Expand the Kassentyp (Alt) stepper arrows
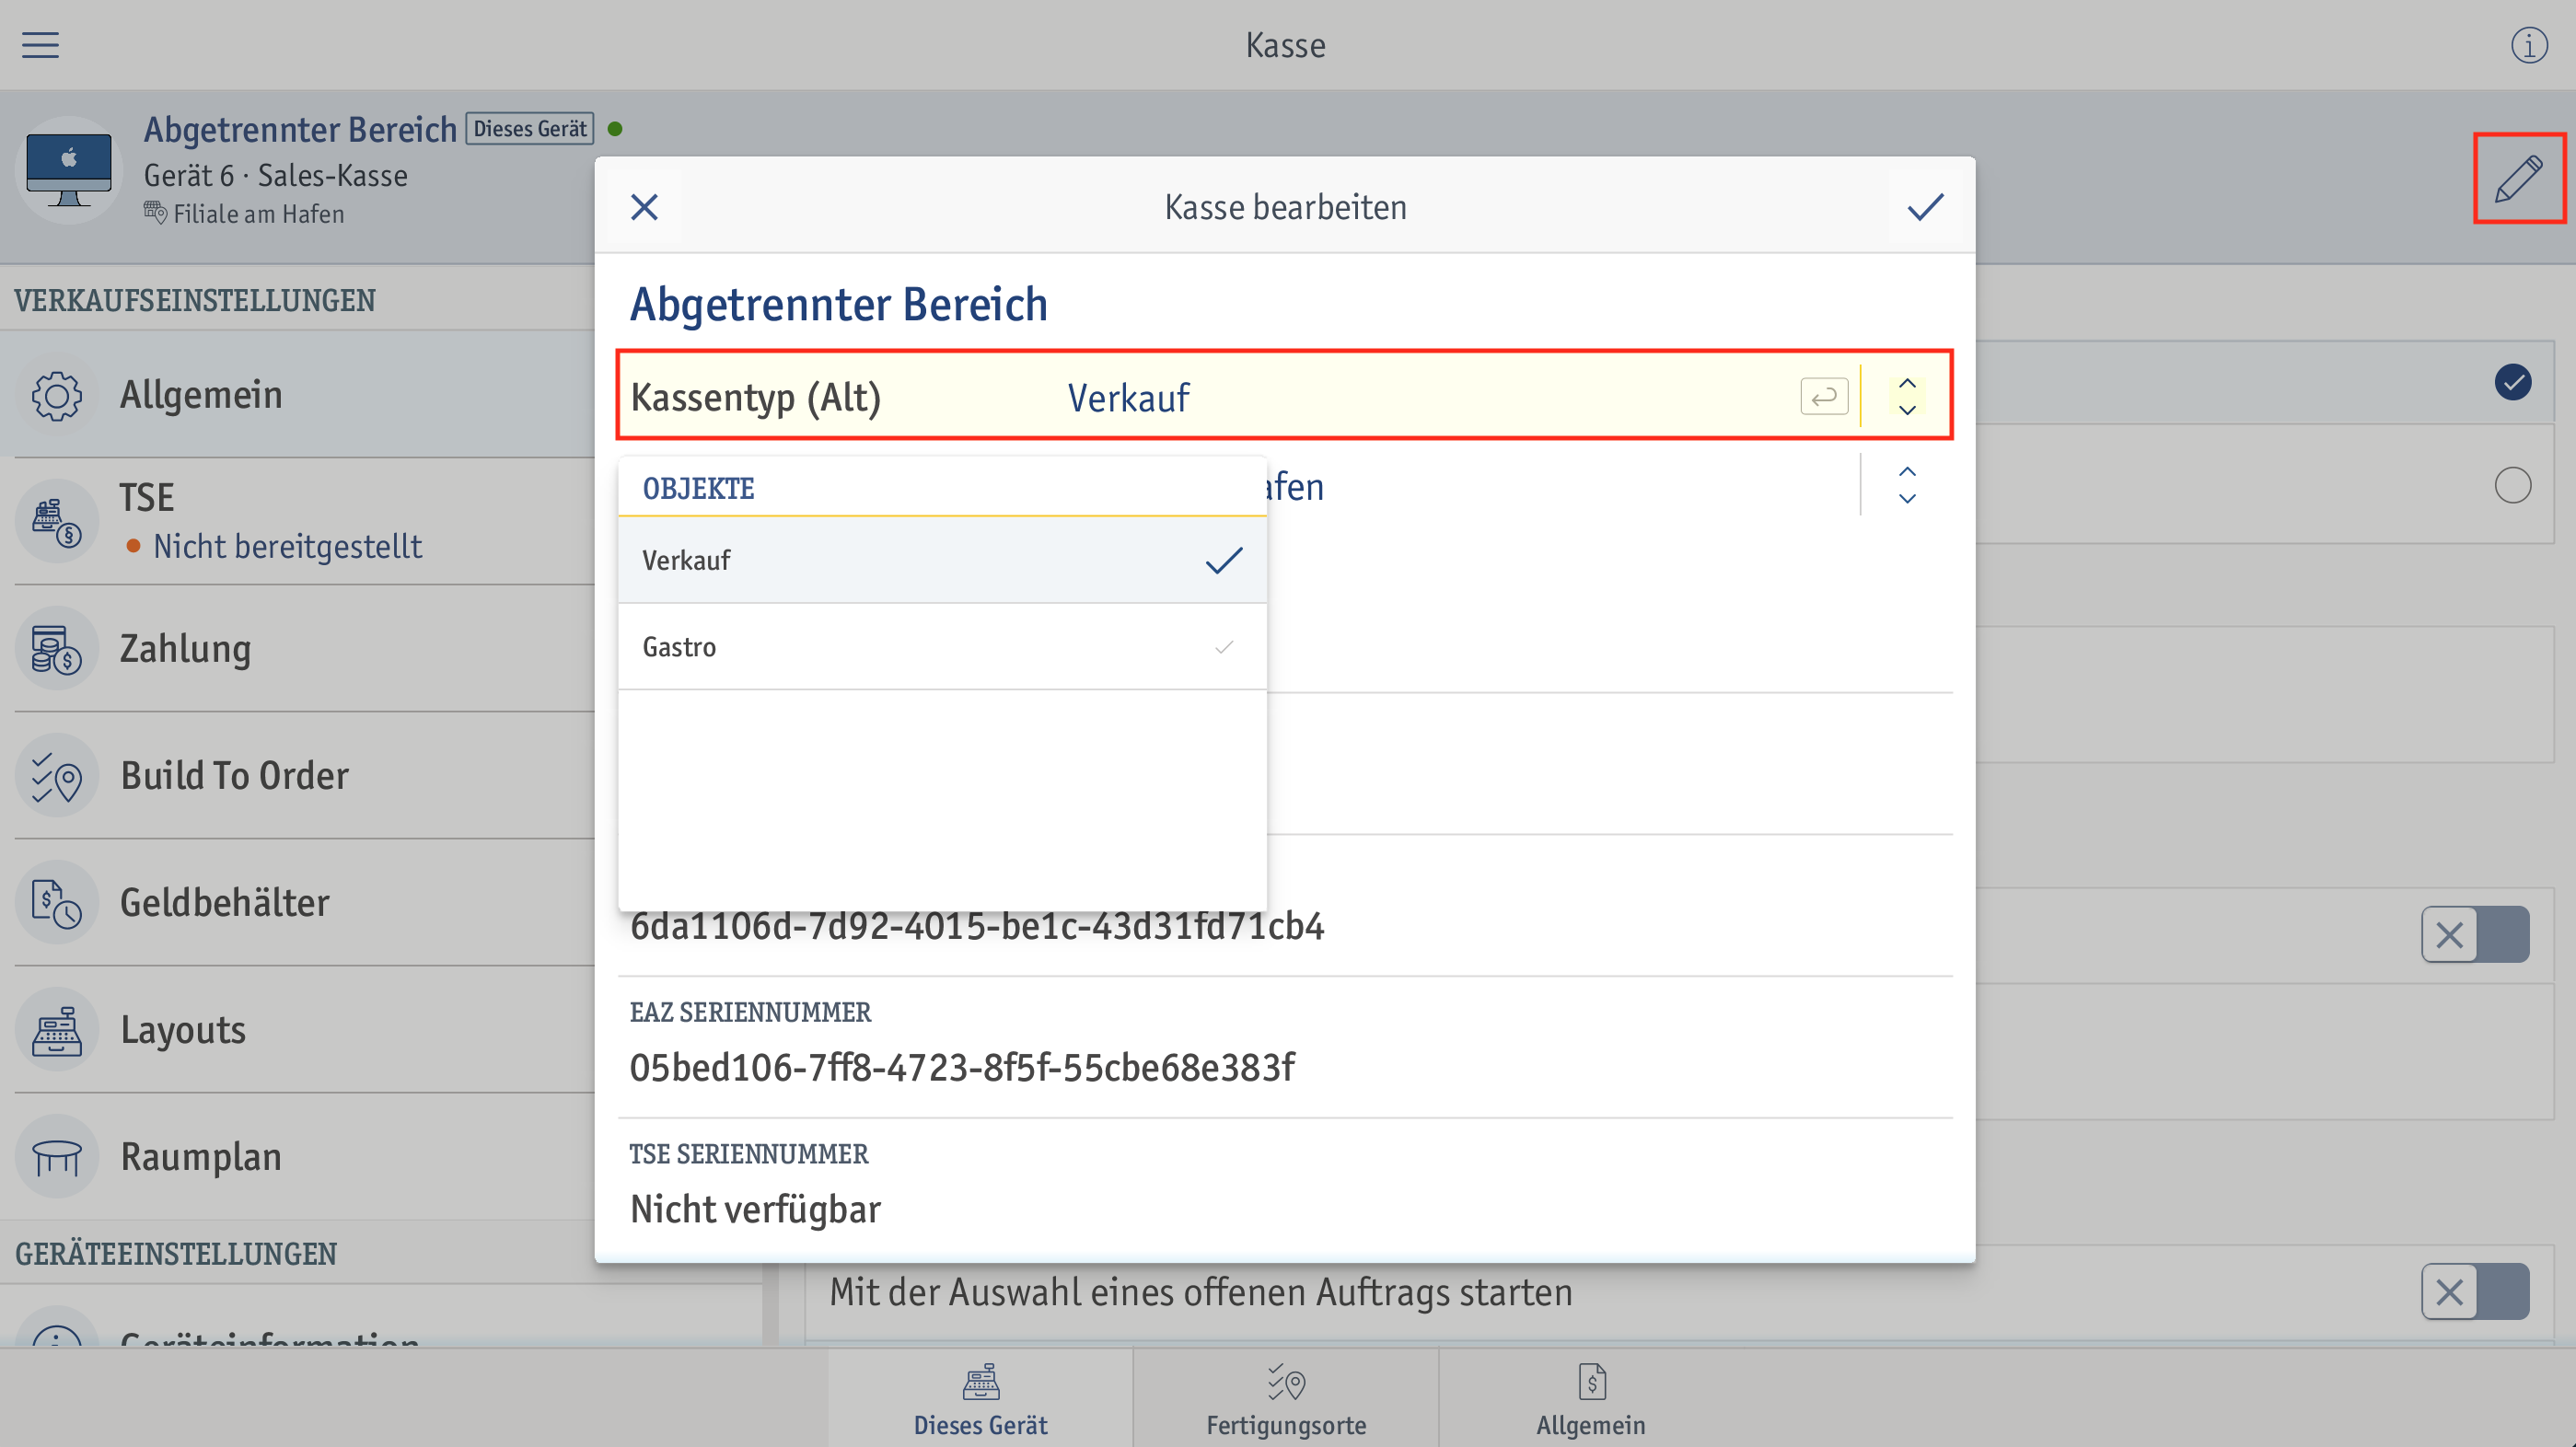Image resolution: width=2576 pixels, height=1447 pixels. [x=1907, y=397]
